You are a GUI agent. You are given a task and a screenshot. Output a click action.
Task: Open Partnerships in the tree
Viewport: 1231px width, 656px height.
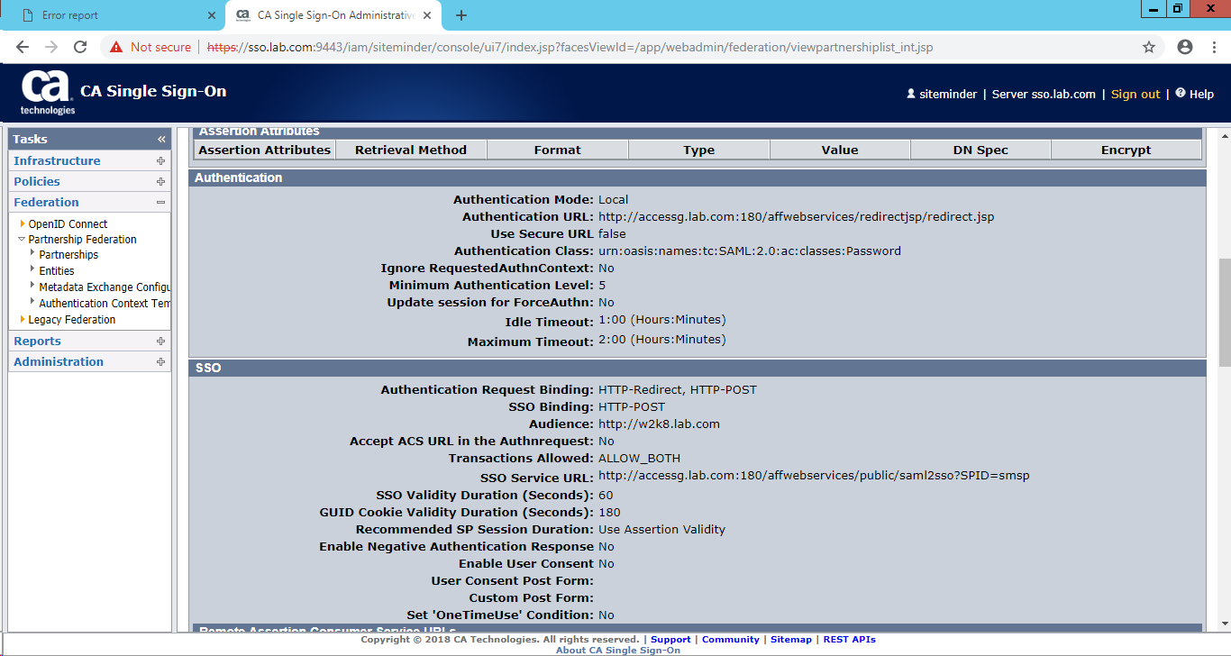tap(68, 255)
